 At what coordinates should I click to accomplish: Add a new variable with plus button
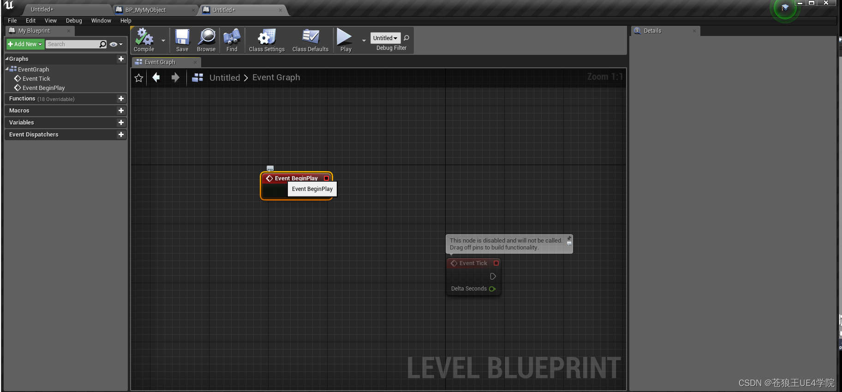tap(121, 123)
